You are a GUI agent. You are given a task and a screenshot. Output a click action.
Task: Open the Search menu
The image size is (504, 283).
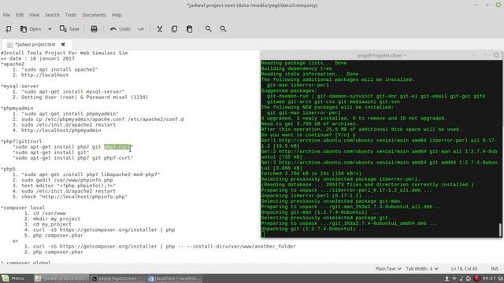coord(52,15)
